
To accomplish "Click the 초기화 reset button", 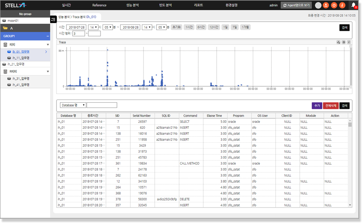I will pyautogui.click(x=177, y=27).
